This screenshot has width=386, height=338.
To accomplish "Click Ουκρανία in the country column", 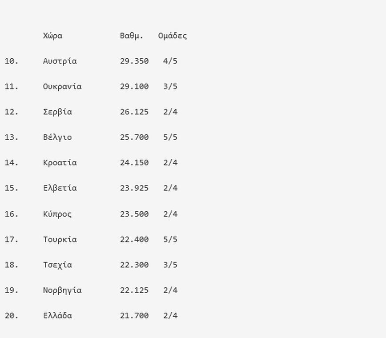I will (x=62, y=87).
